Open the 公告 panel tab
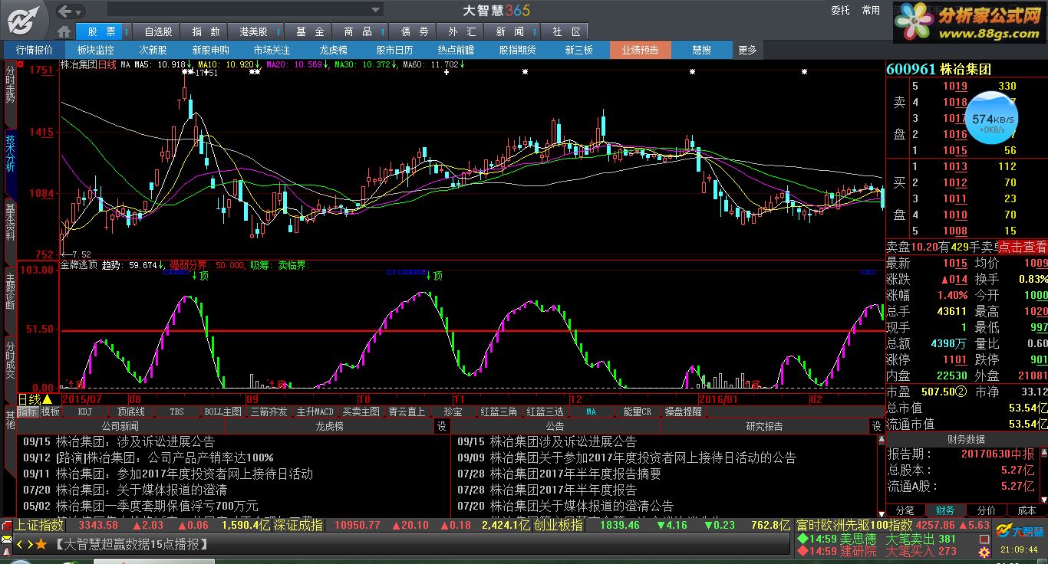Image resolution: width=1048 pixels, height=564 pixels. point(555,426)
